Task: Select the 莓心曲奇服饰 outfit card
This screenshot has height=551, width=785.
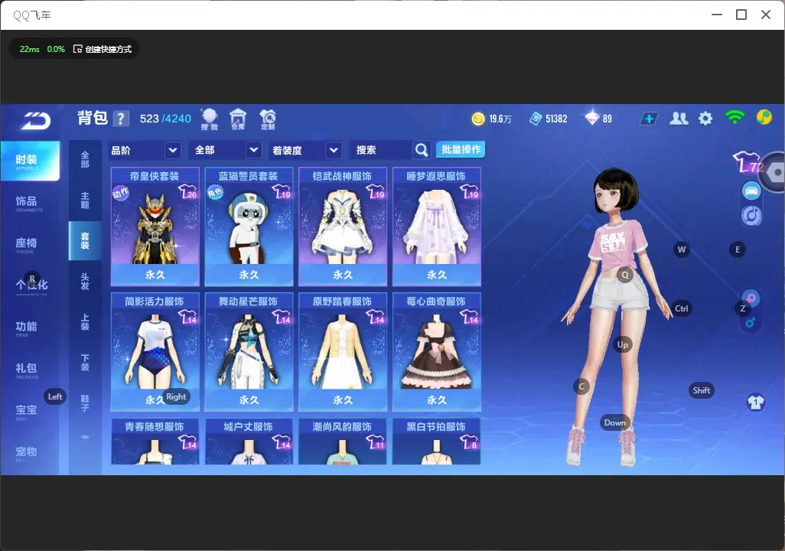Action: [x=437, y=351]
